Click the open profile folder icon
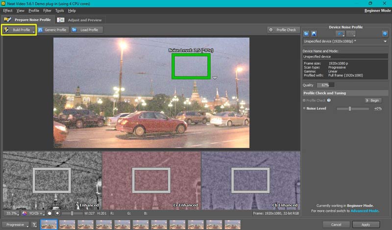This screenshot has width=392, height=230. pyautogui.click(x=306, y=33)
